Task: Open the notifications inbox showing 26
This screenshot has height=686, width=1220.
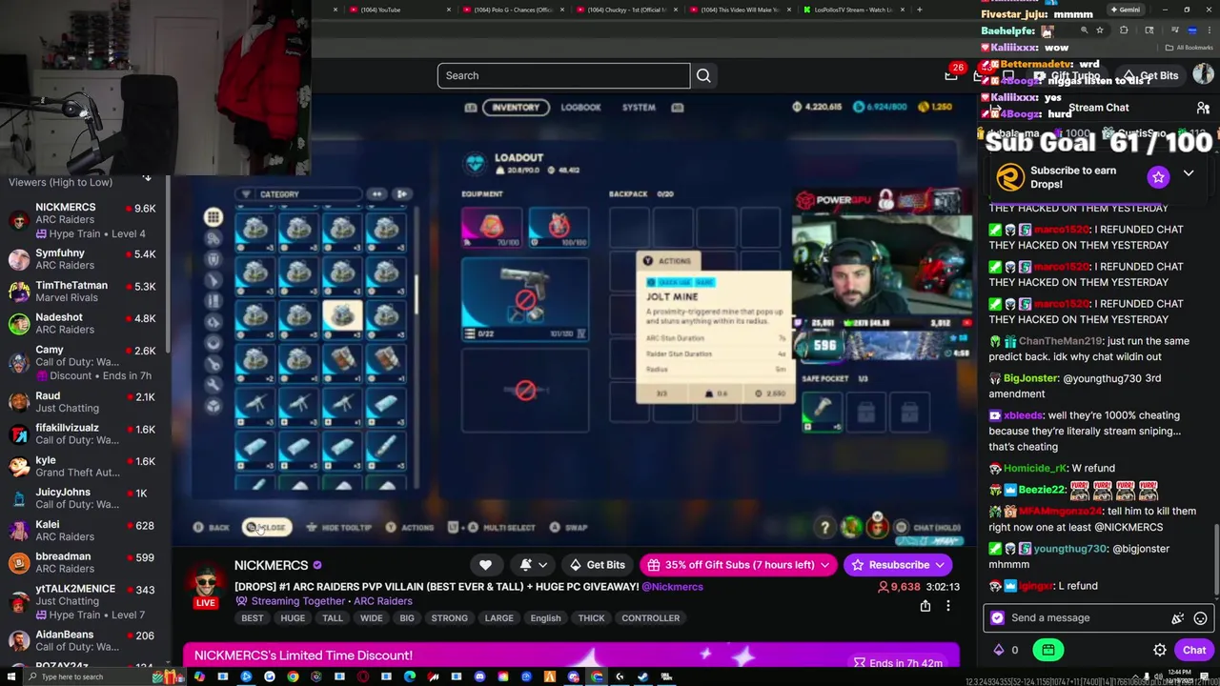Action: 951,75
